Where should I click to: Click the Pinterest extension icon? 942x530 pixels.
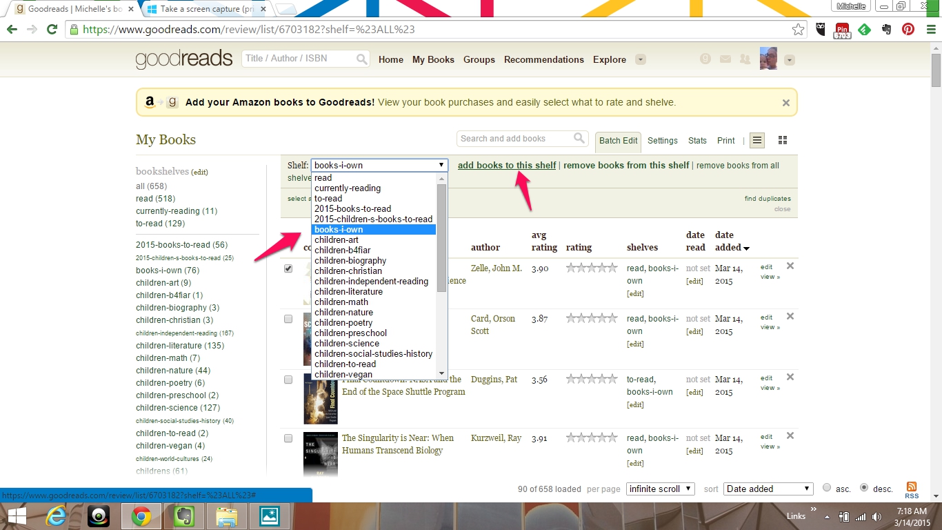click(x=908, y=30)
